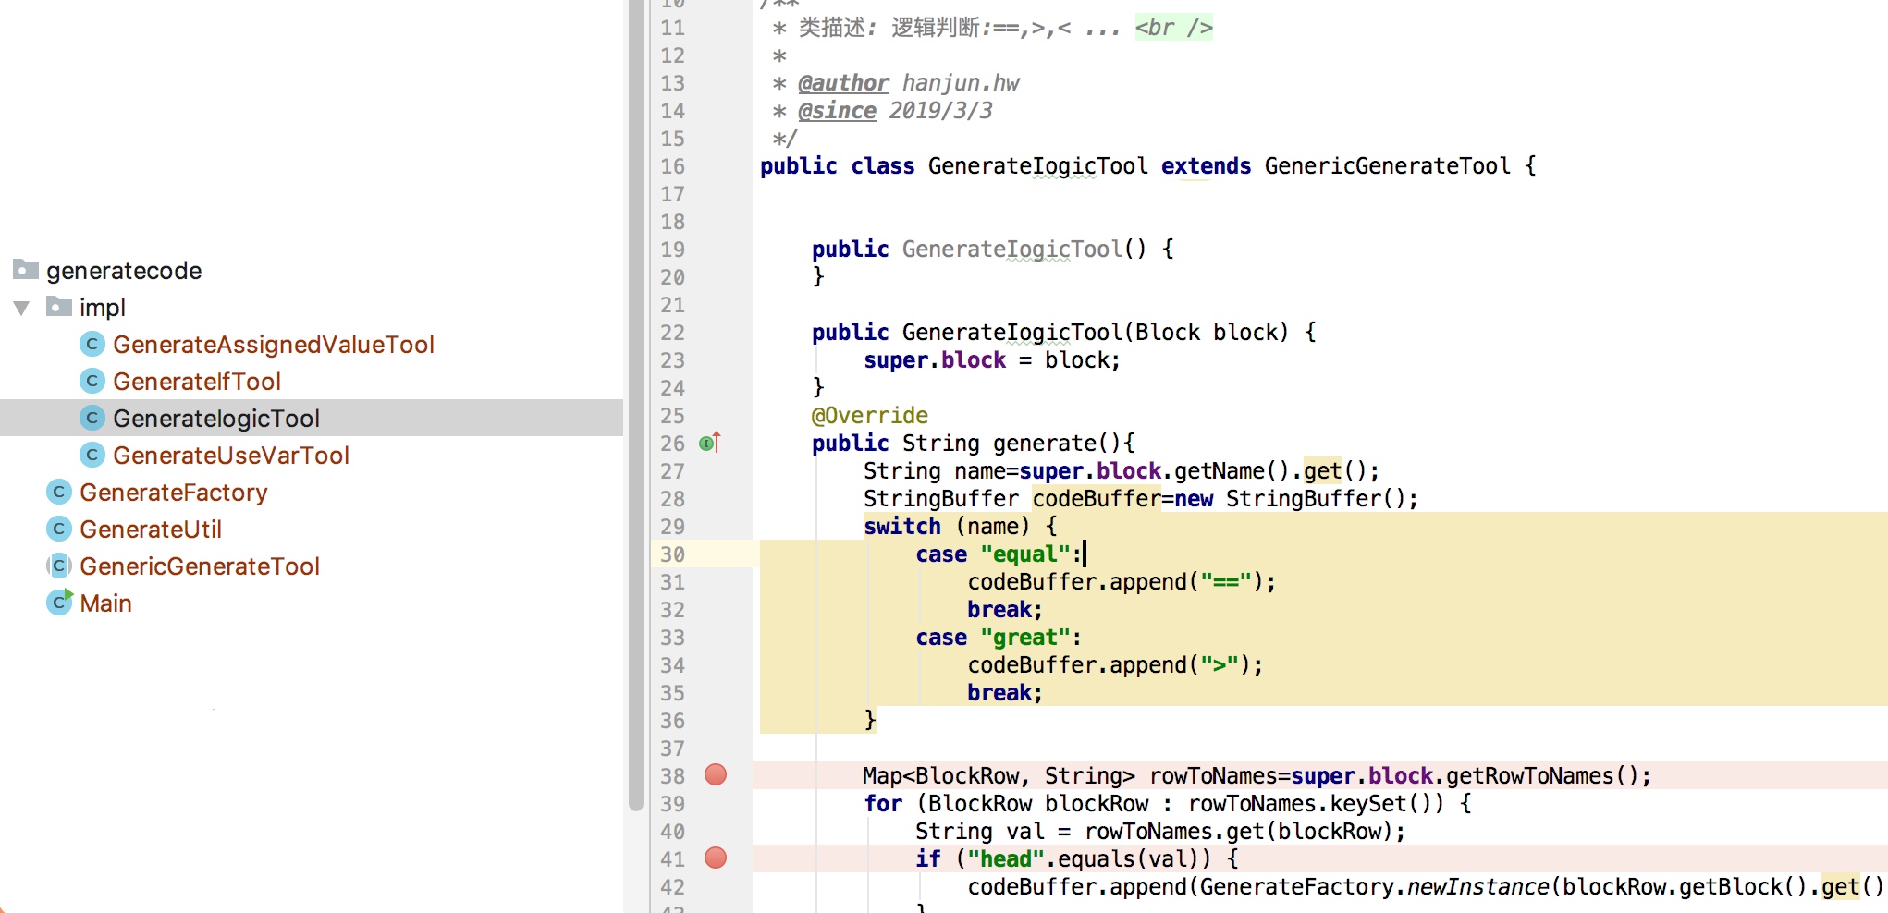This screenshot has width=1888, height=913.
Task: Click newInstance method call on line 42
Action: tap(1477, 887)
